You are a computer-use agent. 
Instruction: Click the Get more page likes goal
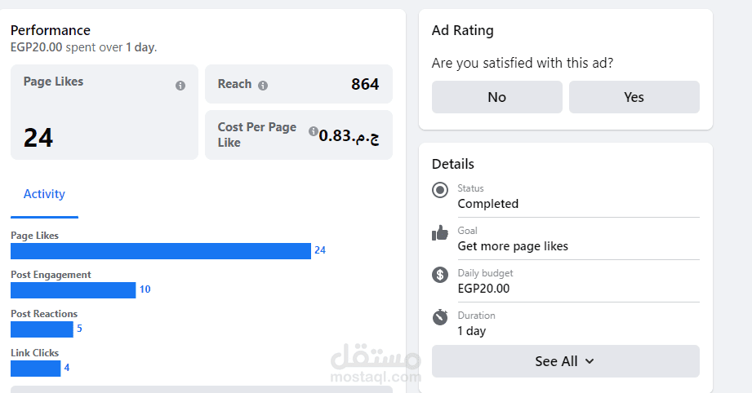click(513, 246)
